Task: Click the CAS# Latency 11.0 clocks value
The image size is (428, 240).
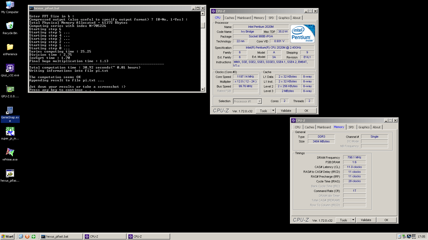Action: (354, 167)
